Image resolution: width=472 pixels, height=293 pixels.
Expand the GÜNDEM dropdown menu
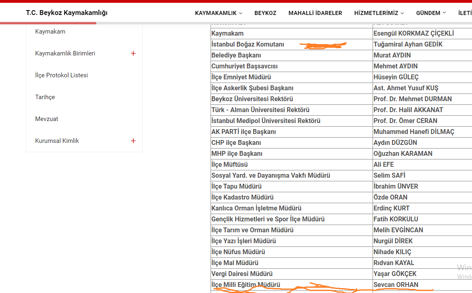pyautogui.click(x=431, y=13)
